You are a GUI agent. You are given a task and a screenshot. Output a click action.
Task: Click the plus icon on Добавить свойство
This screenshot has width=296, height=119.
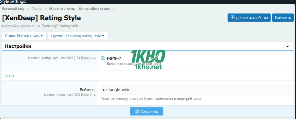click(232, 17)
